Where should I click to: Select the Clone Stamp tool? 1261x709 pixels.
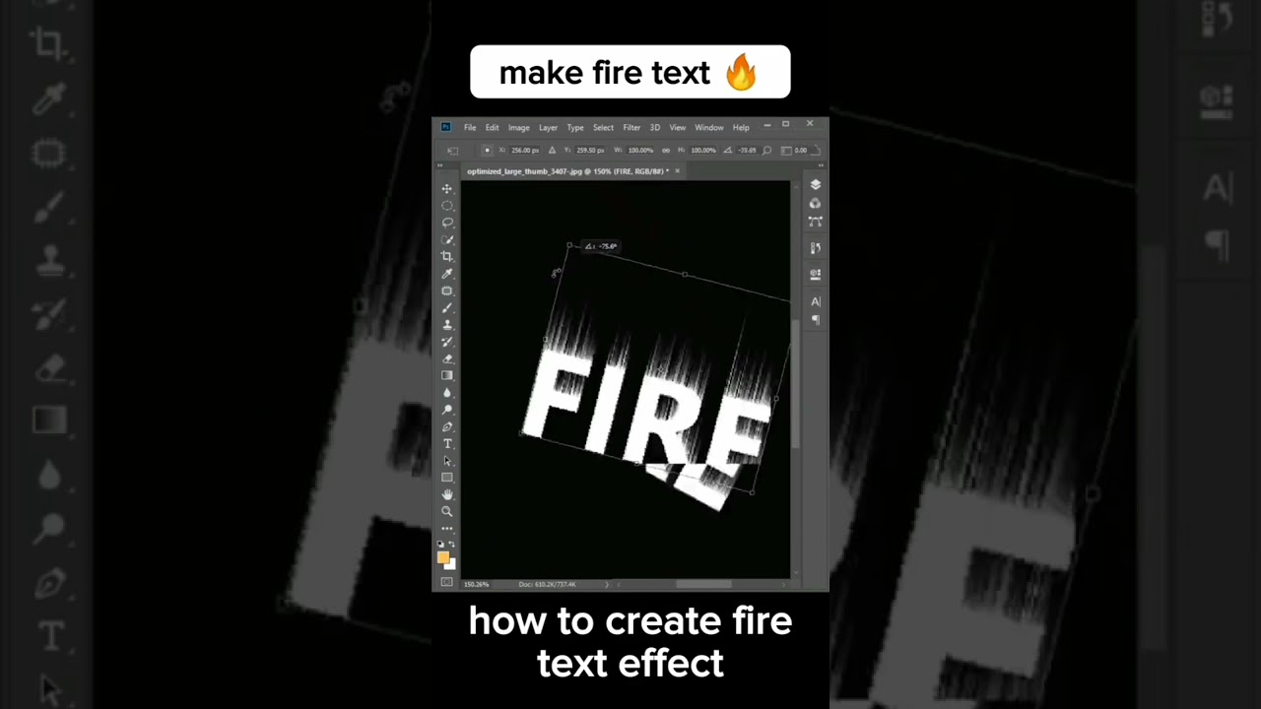point(446,324)
